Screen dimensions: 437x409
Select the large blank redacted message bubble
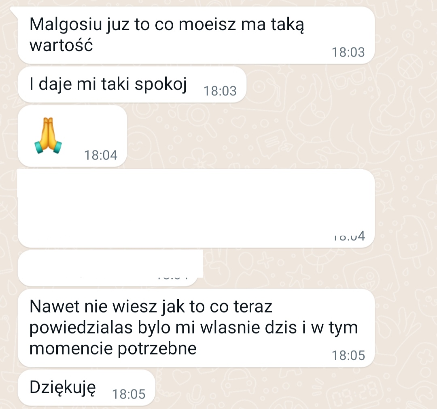tap(196, 208)
